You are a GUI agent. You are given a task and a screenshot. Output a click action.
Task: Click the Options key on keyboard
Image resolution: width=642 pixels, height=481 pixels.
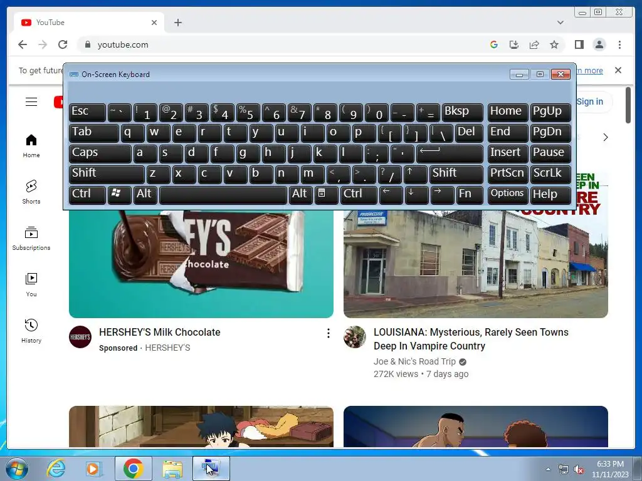click(507, 195)
